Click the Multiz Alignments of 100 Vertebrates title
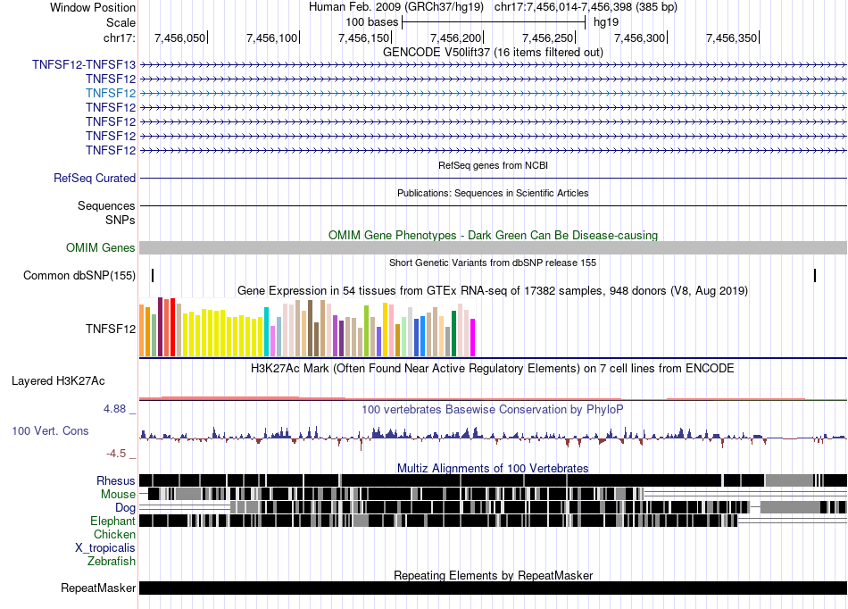The width and height of the screenshot is (848, 609). coord(493,469)
